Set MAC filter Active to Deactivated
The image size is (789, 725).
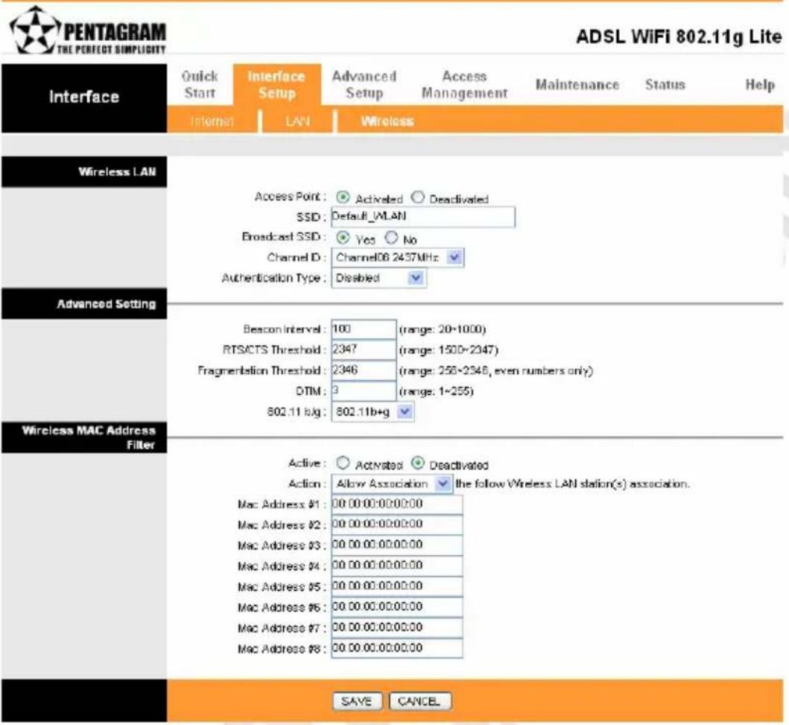pos(418,463)
